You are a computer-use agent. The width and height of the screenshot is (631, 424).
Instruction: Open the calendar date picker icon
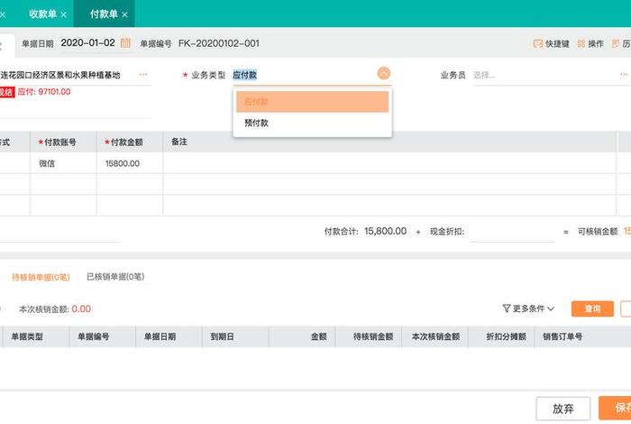tap(125, 42)
